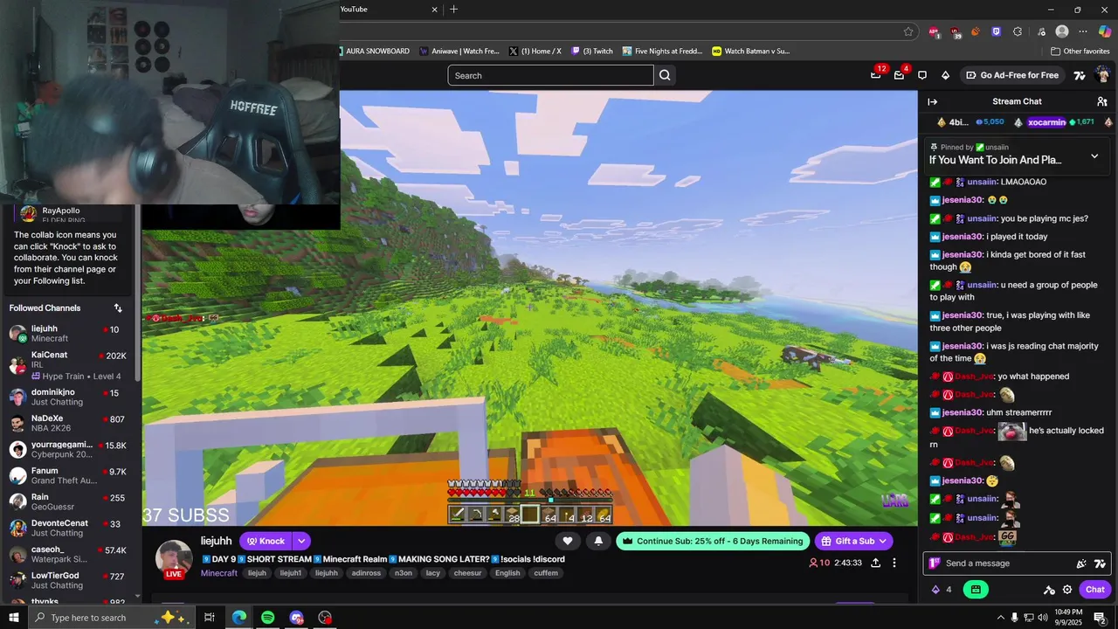
Task: Open Action Center notifications with 2 badge
Action: 1100,618
